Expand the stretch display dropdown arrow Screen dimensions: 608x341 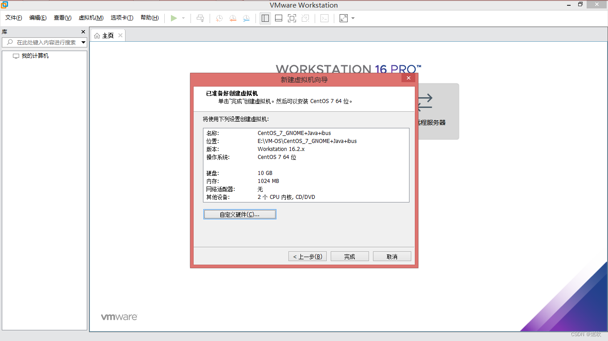pos(353,18)
